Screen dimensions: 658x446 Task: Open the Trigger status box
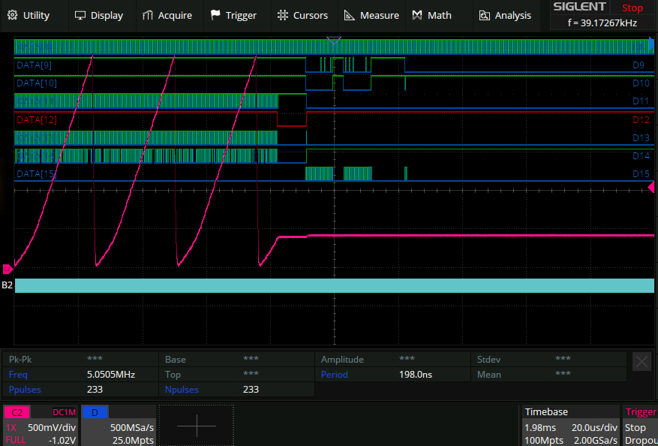pos(640,425)
